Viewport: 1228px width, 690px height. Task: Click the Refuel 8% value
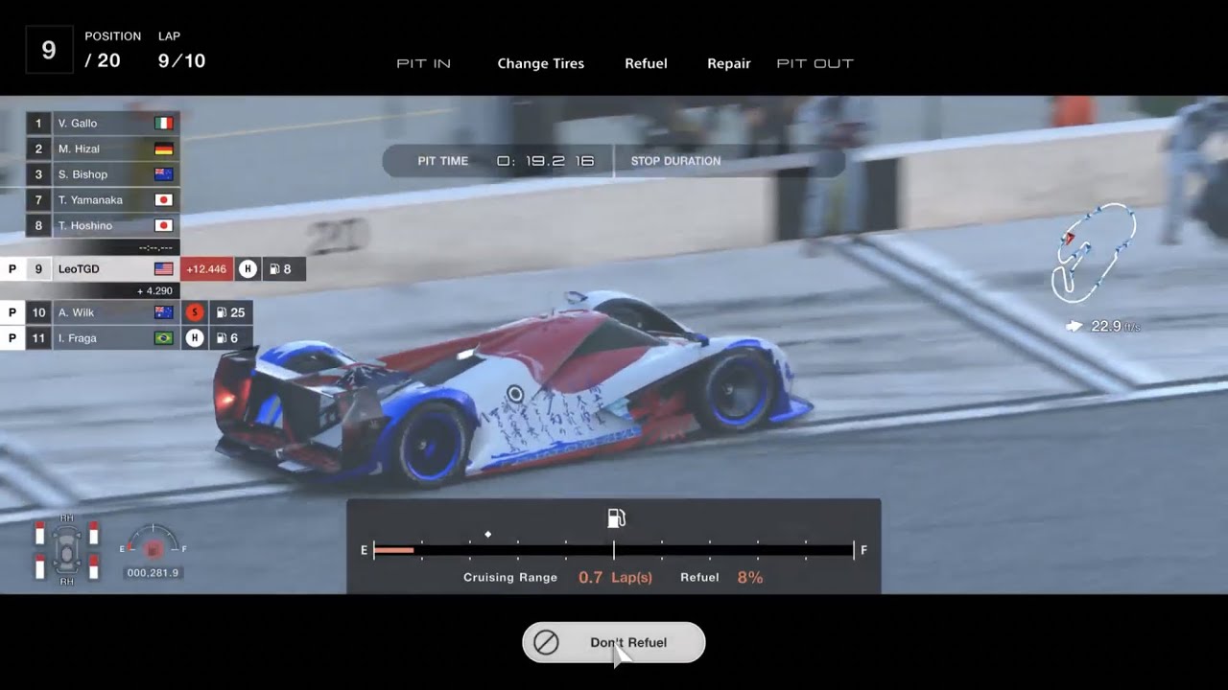pyautogui.click(x=750, y=578)
